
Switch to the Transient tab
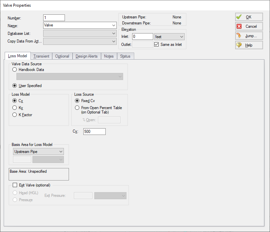point(41,56)
